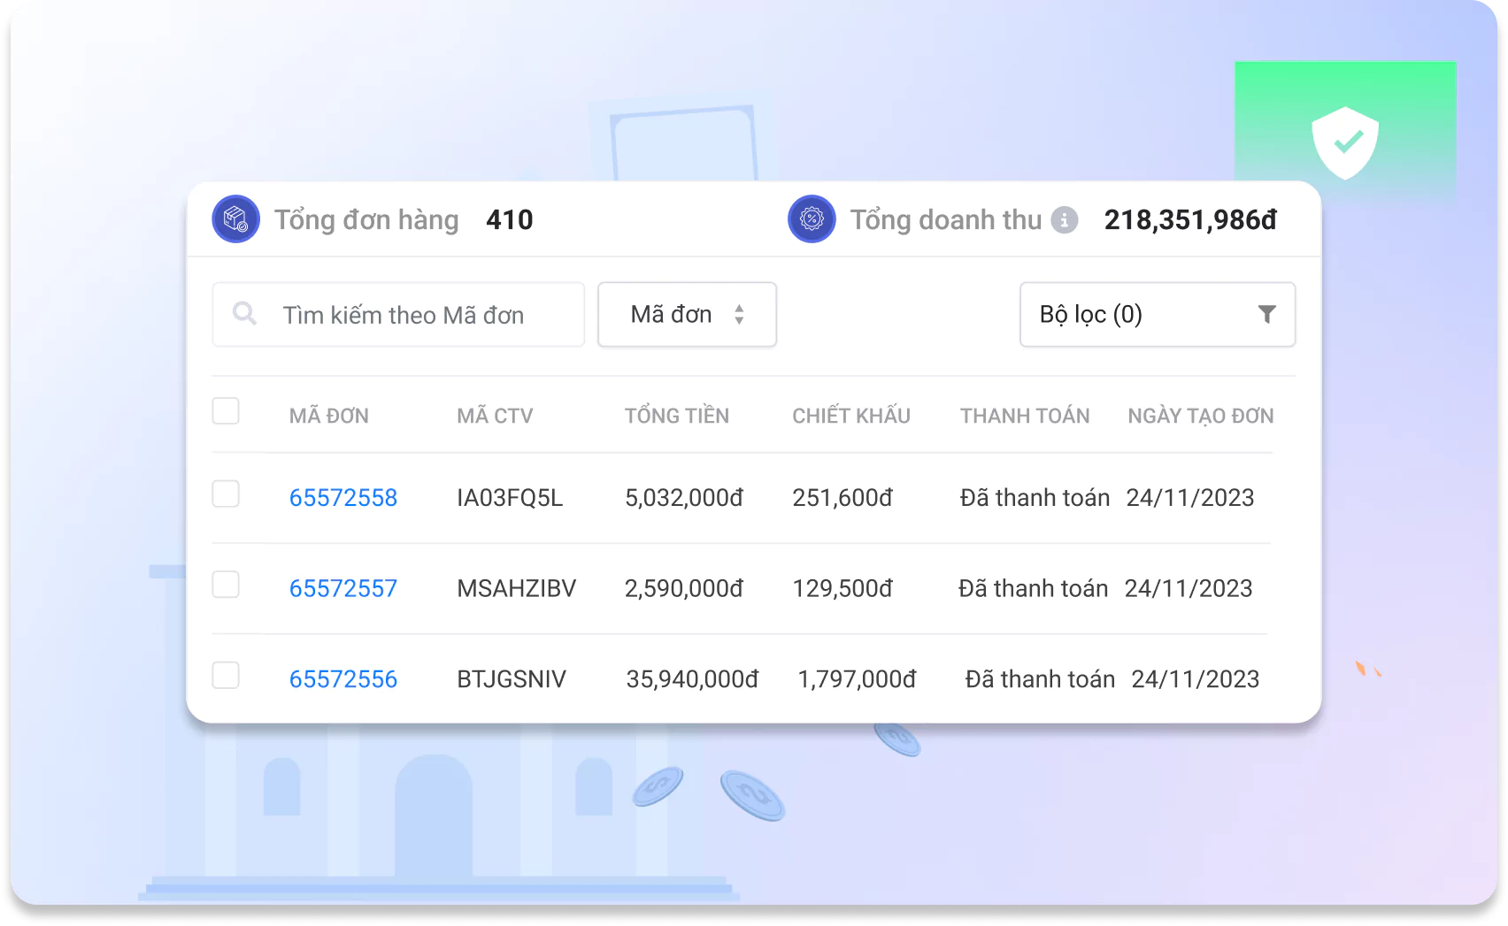Image resolution: width=1508 pixels, height=926 pixels.
Task: Check the box for order 65572556
Action: click(226, 675)
